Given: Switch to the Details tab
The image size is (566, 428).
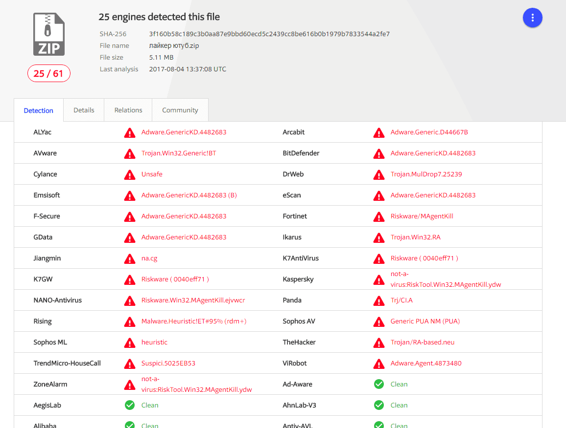Looking at the screenshot, I should 84,110.
